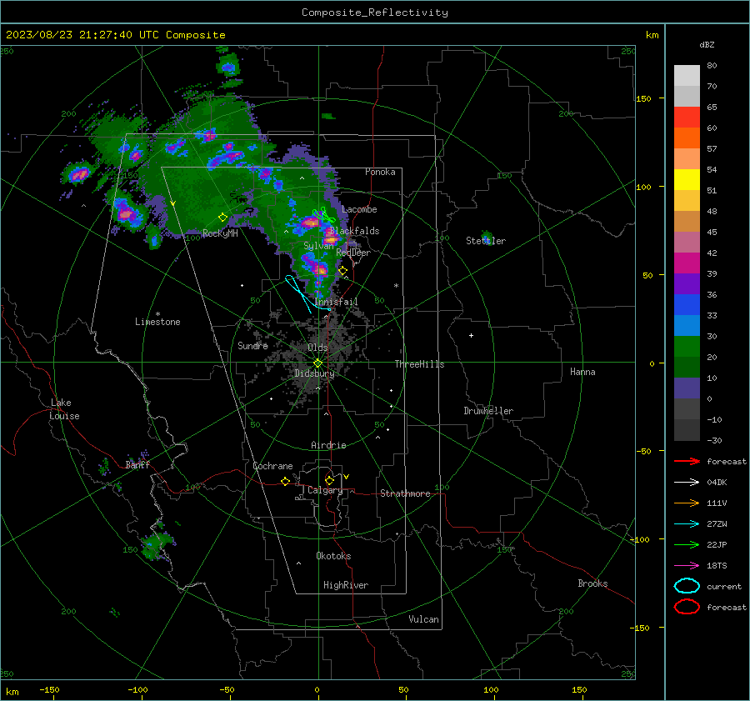750x701 pixels.
Task: Click the Olds town label
Action: 317,348
